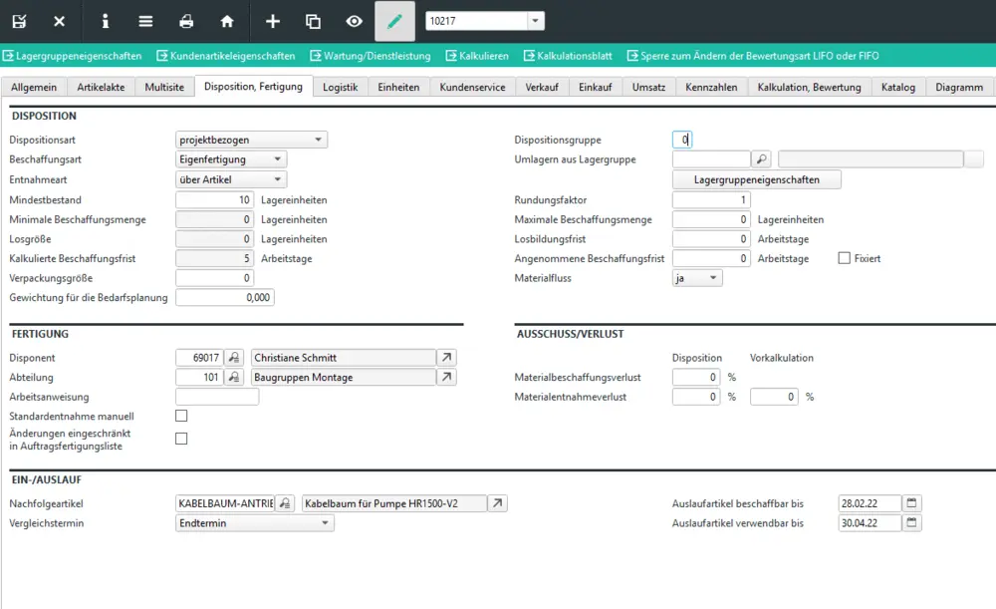
Task: Click Sperre zum Ändern der Bewertungsart link
Action: pyautogui.click(x=753, y=56)
